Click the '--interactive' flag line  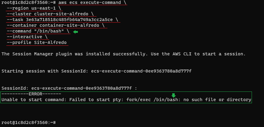coord(27,37)
